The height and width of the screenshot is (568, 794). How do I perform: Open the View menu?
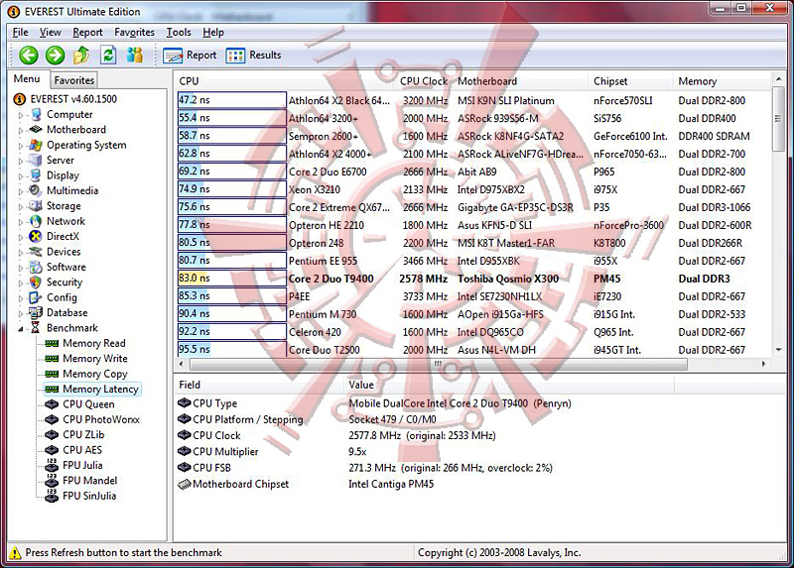(51, 33)
